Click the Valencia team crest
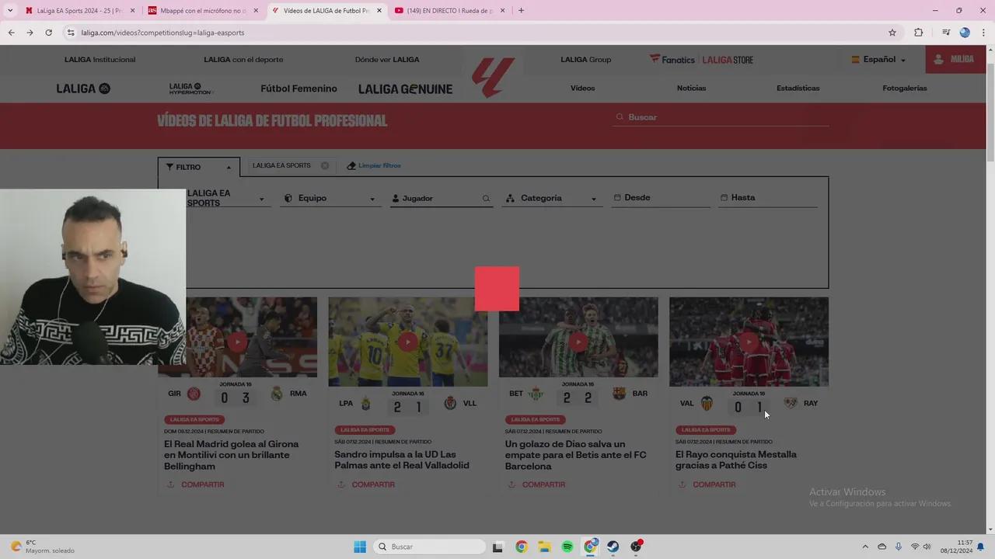Screen dimensions: 995x559 point(707,404)
